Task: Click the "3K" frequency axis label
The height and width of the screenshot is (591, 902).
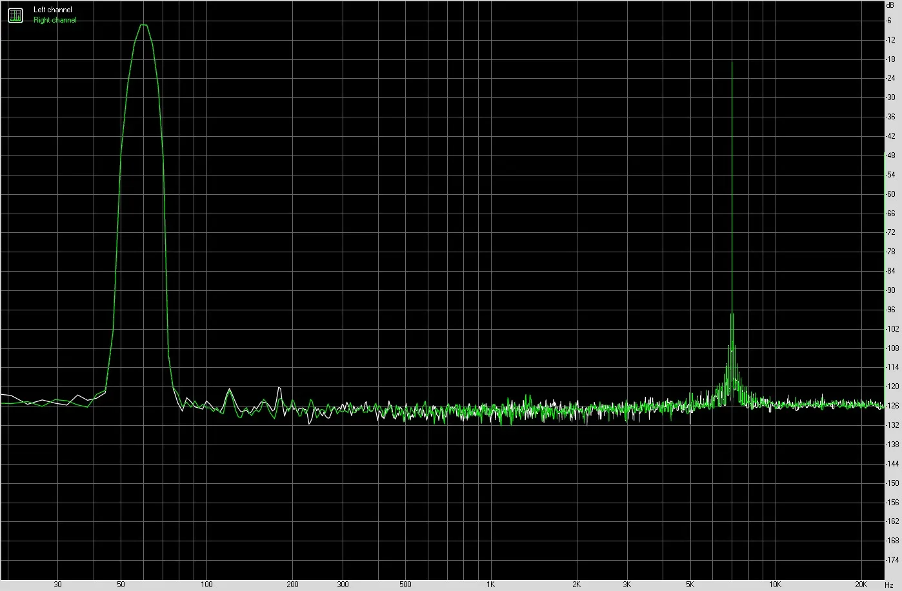Action: click(626, 585)
